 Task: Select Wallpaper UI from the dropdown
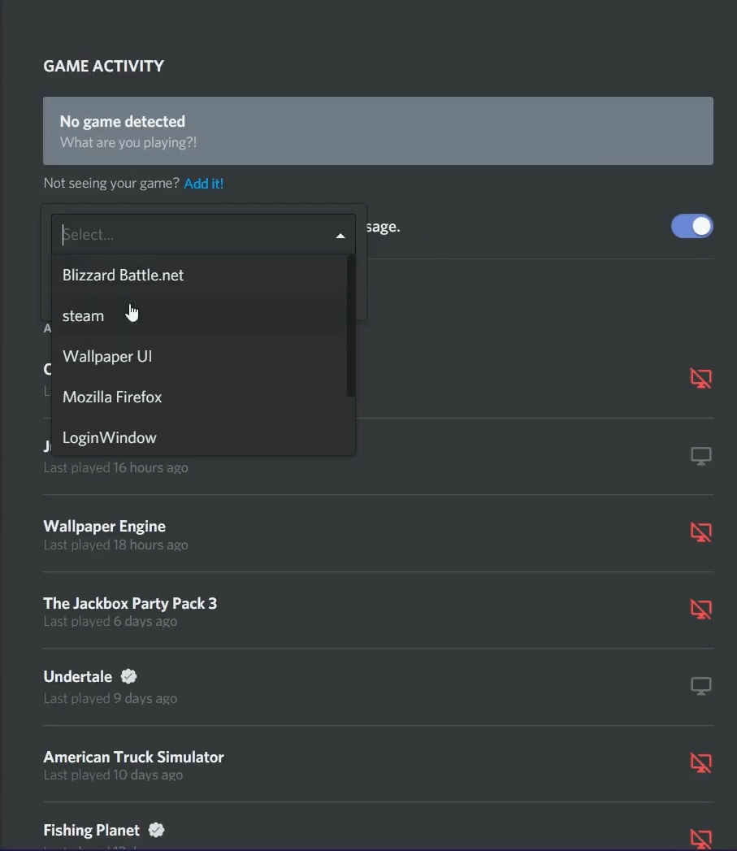pyautogui.click(x=107, y=356)
